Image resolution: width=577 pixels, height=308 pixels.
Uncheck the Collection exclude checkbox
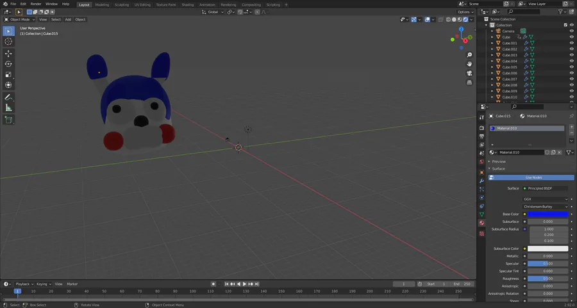[x=565, y=25]
